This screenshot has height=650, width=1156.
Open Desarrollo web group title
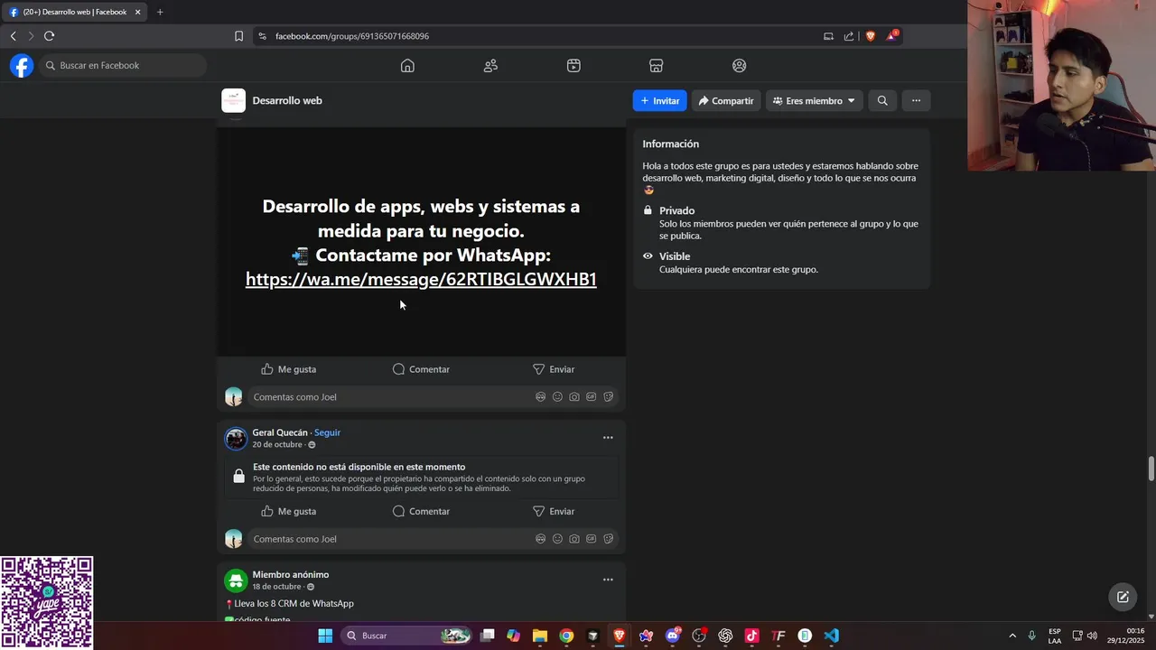(x=287, y=100)
